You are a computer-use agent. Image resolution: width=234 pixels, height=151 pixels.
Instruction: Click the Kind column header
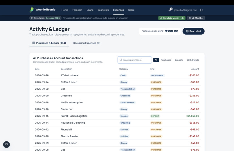tap(152, 69)
